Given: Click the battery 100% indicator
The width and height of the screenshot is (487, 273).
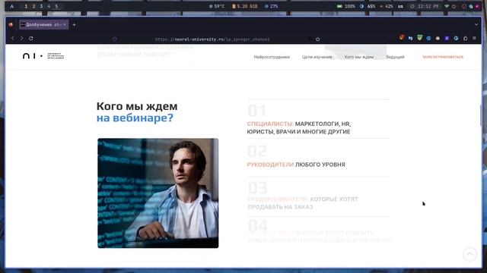Looking at the screenshot, I should 346,6.
